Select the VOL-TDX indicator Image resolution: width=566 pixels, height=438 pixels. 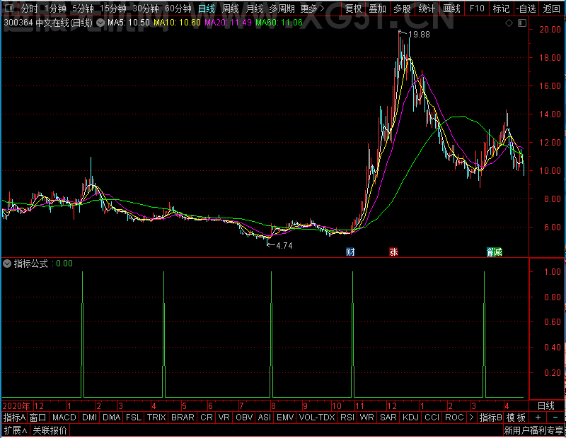[x=317, y=418]
